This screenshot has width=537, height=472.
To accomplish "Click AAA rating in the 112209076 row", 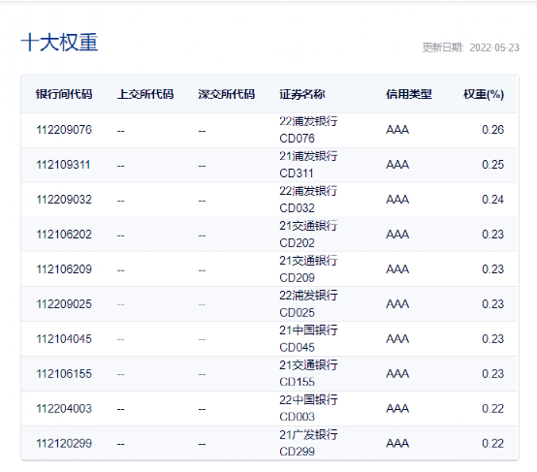I will 397,130.
